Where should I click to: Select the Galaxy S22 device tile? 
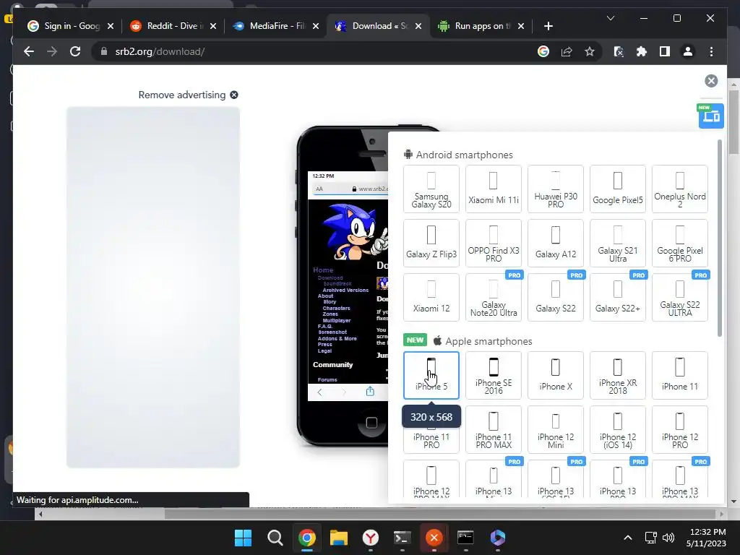(556, 298)
